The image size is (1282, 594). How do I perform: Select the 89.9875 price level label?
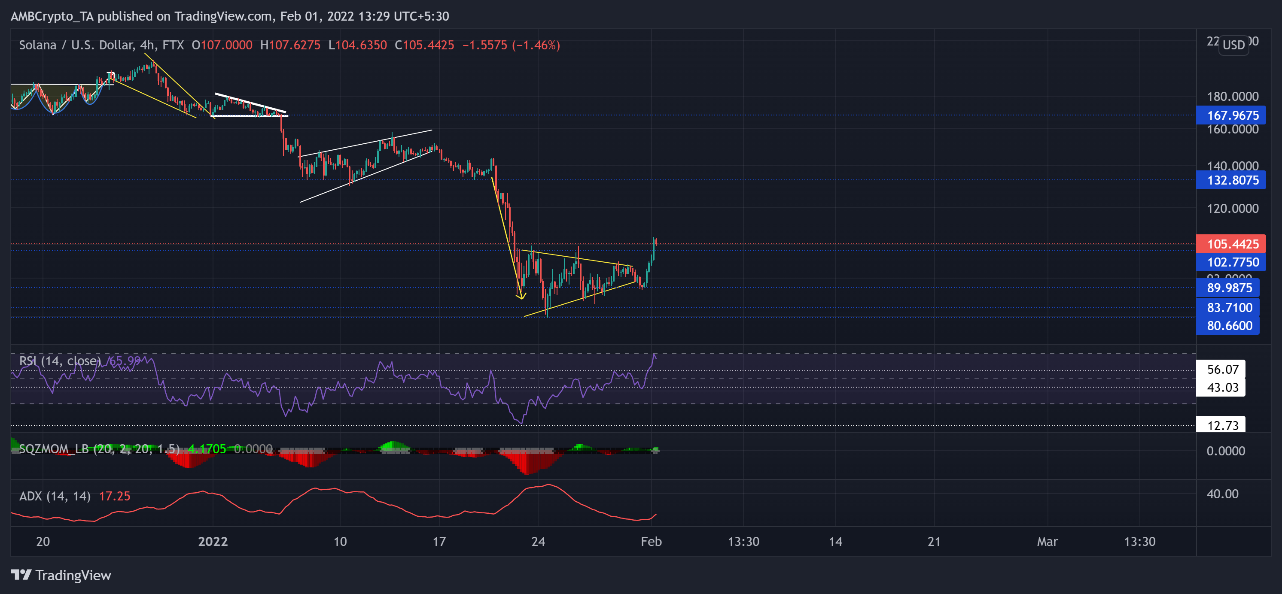pos(1228,288)
